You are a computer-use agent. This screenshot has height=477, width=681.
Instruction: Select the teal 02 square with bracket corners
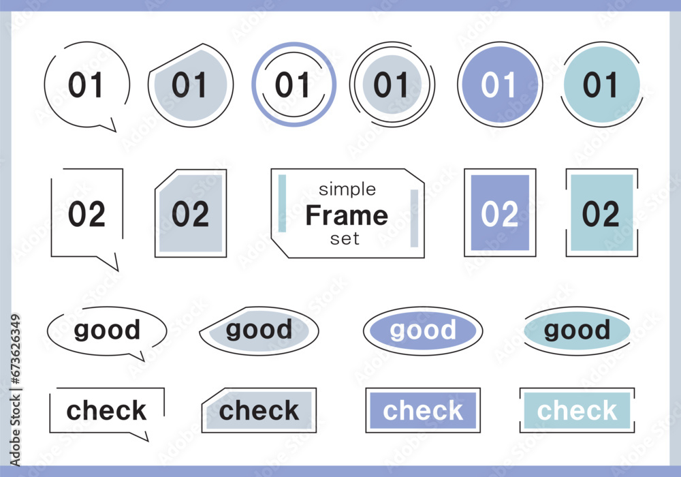pos(602,213)
